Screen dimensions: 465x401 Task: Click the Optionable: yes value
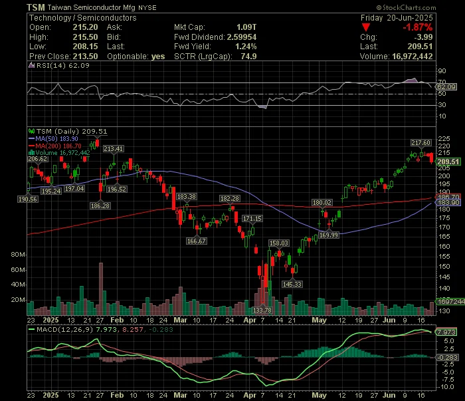[x=158, y=57]
